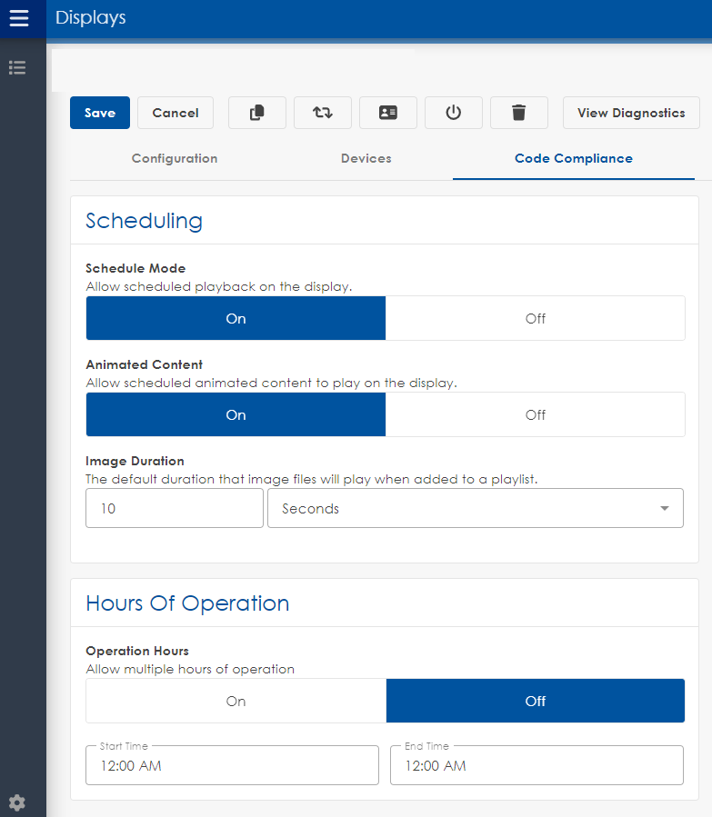
Task: Click the copy display icon button
Action: pos(257,113)
